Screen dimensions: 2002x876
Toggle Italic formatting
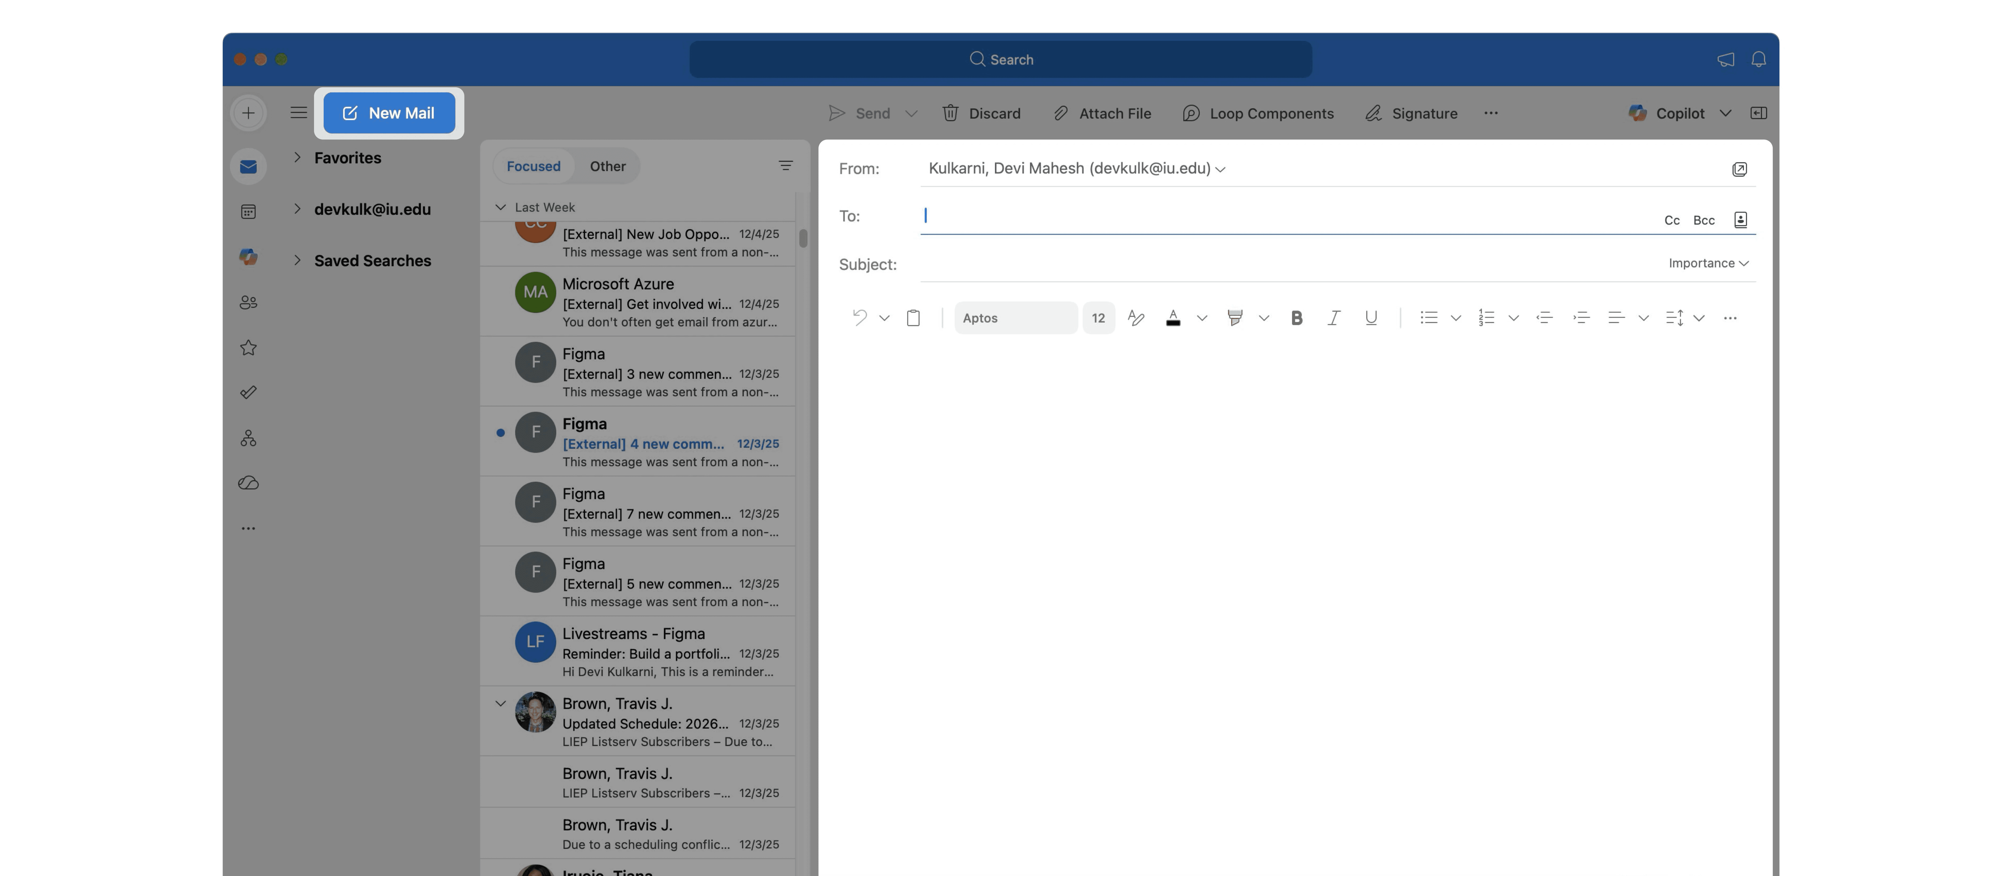1334,318
